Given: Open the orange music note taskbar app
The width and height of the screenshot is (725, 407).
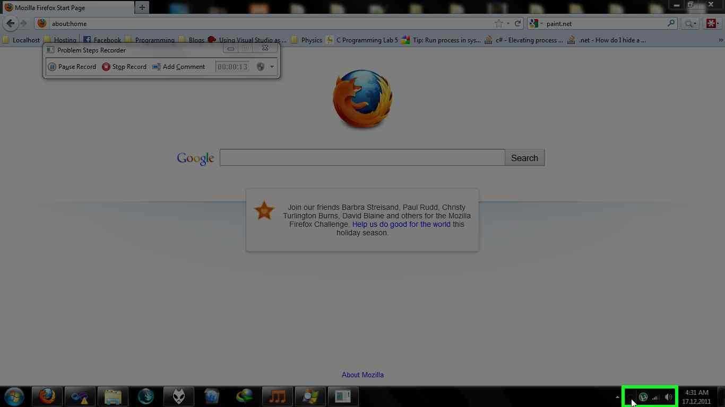Looking at the screenshot, I should click(x=278, y=396).
